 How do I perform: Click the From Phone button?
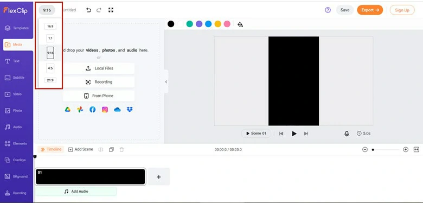(99, 96)
